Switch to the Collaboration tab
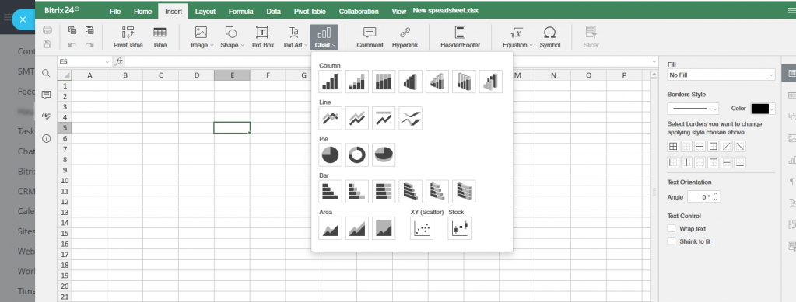 pyautogui.click(x=359, y=11)
